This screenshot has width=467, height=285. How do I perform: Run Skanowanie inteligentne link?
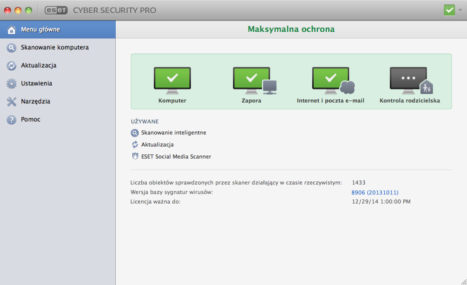[x=173, y=132]
